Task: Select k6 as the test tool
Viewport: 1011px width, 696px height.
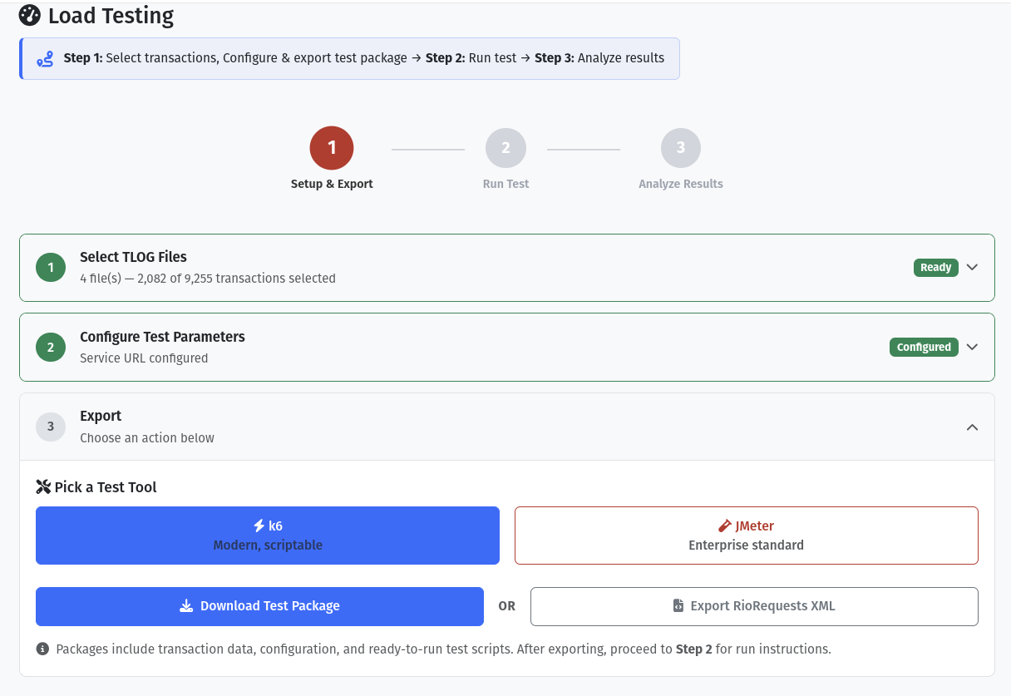Action: [267, 535]
